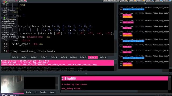Screen dimensions: 172x96
Task: Click 'play bassline_notes.look,' on line 56
Action: [33, 51]
